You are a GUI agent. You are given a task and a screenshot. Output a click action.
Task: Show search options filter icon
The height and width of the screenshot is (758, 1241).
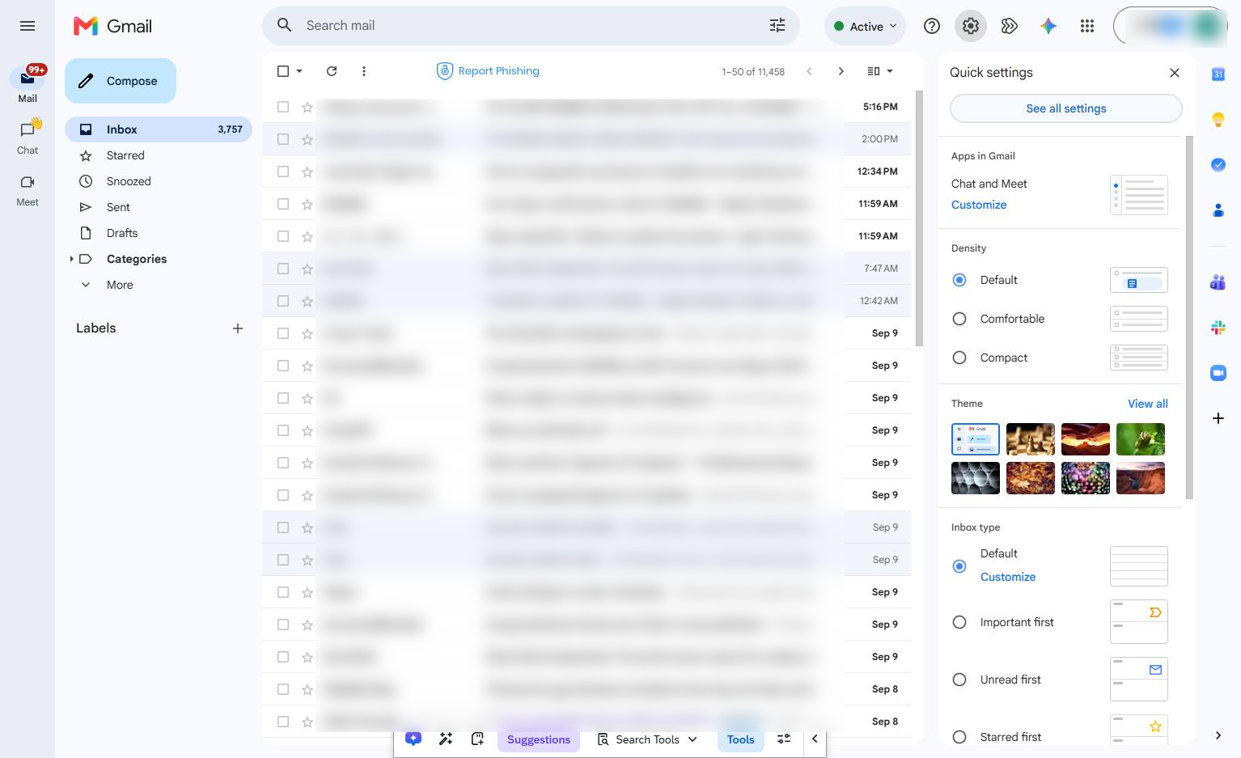pos(777,26)
